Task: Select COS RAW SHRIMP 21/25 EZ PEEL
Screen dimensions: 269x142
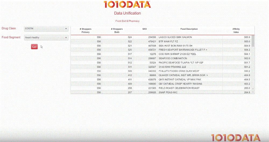Action: [x=161, y=54]
